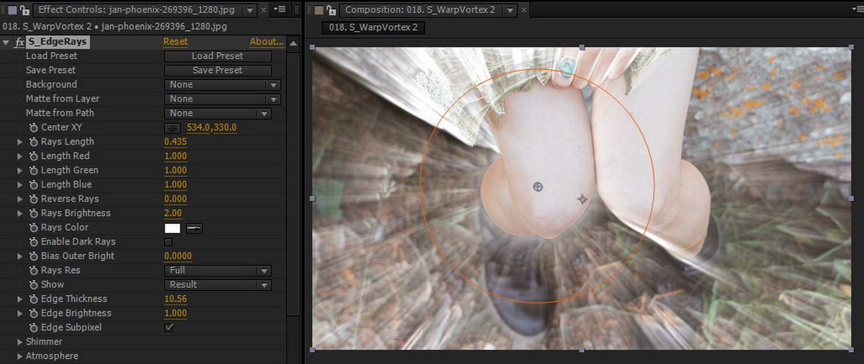Reset the S_EdgeRays effect
The image size is (864, 364).
coord(176,42)
